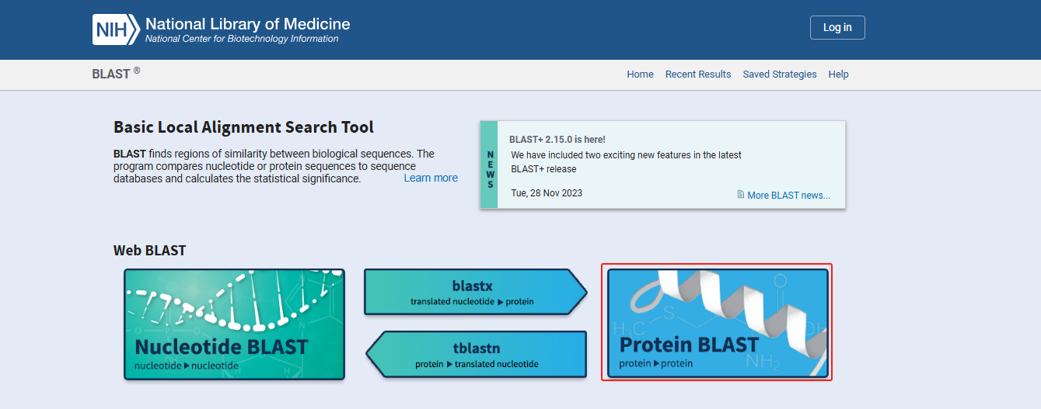Open National Library of Medicine title link
This screenshot has width=1041, height=409.
pos(247,24)
